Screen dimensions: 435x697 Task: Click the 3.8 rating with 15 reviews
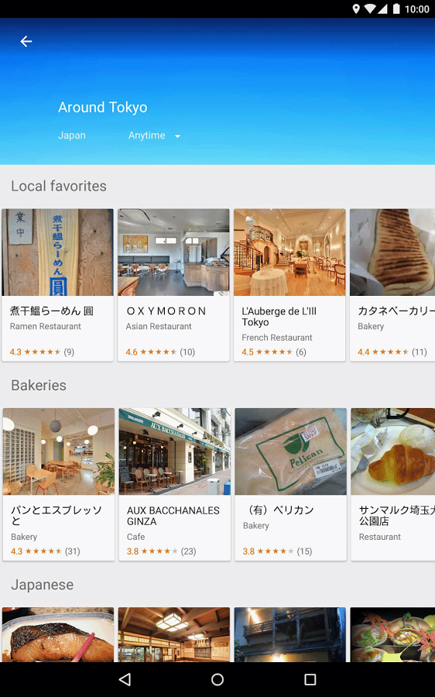pos(277,551)
